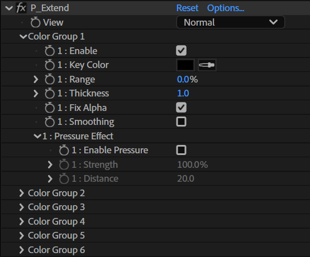Click the stopwatch for 1 : Fix Alpha
310x257 pixels.
tap(49, 108)
